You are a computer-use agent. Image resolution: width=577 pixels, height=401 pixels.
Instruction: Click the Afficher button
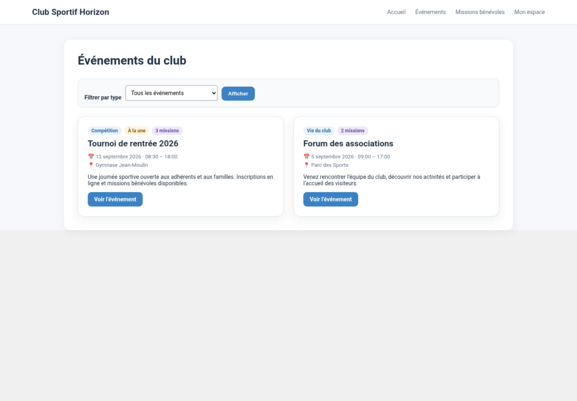[238, 94]
